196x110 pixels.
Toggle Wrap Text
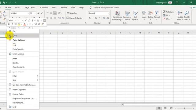click(x=72, y=13)
